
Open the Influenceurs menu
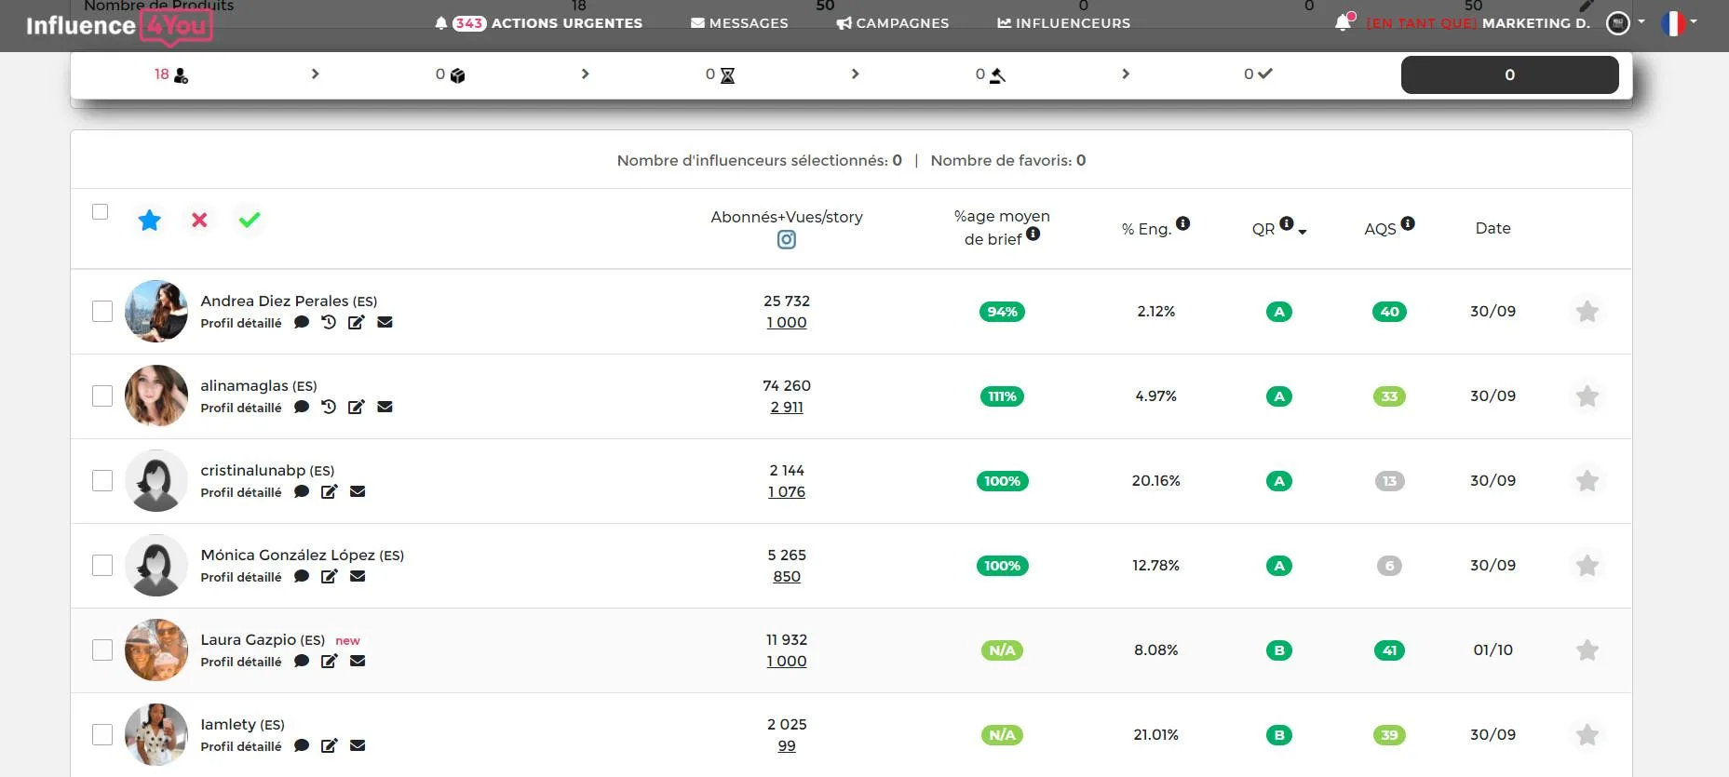pyautogui.click(x=1063, y=23)
